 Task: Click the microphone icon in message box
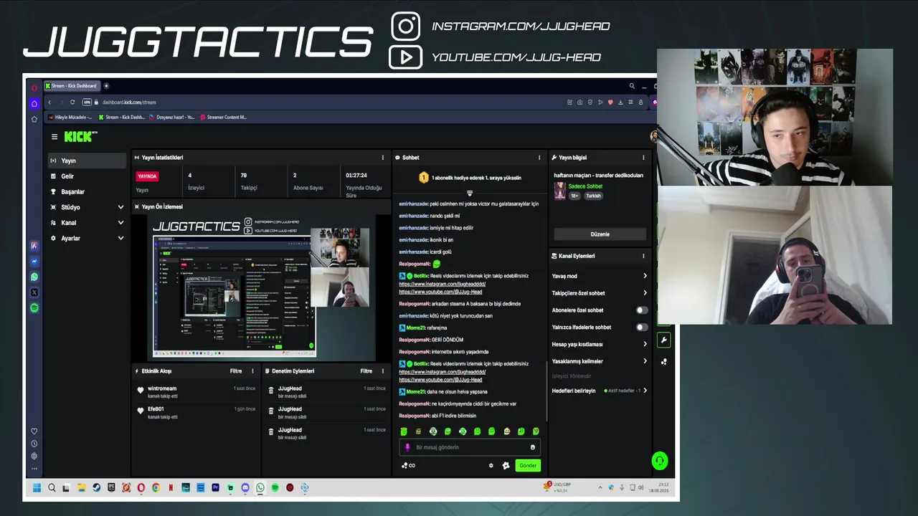[407, 447]
